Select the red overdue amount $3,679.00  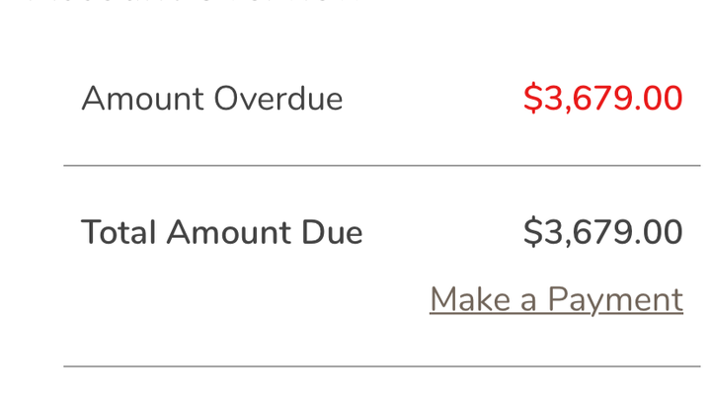pos(602,98)
